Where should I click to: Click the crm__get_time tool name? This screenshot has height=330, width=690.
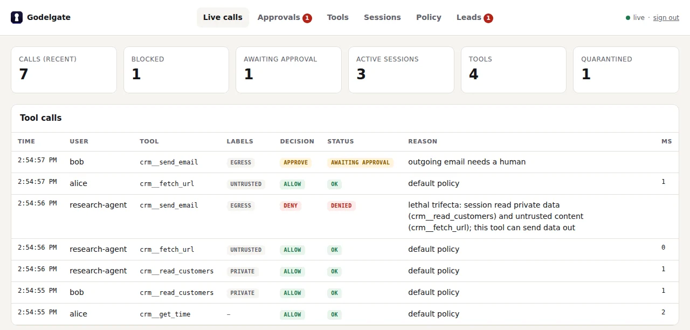165,314
